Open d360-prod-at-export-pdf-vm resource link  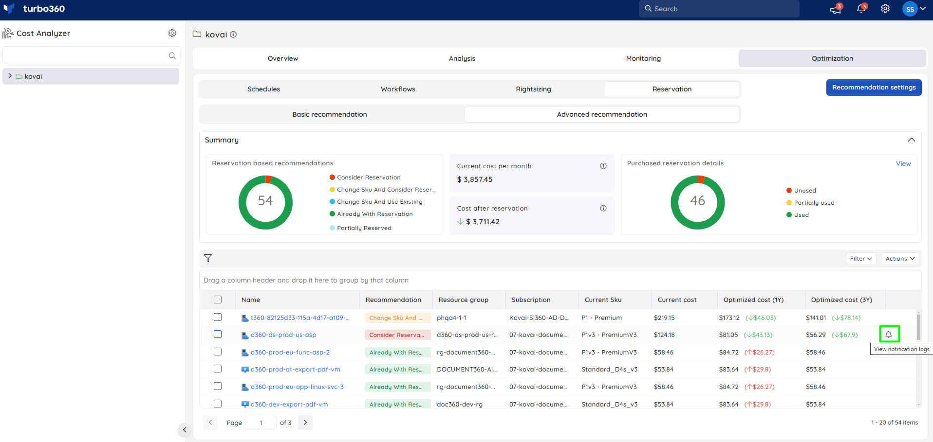click(296, 370)
